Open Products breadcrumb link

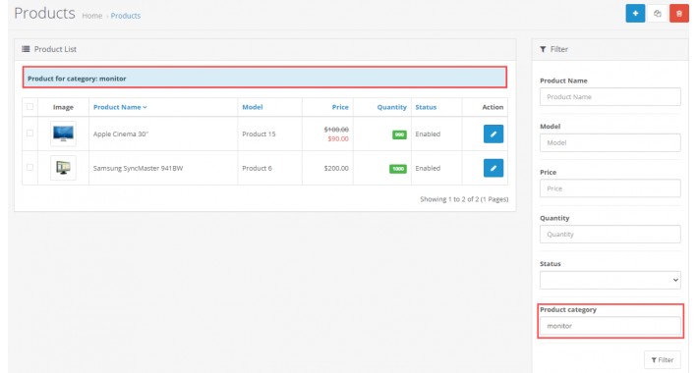pos(126,16)
